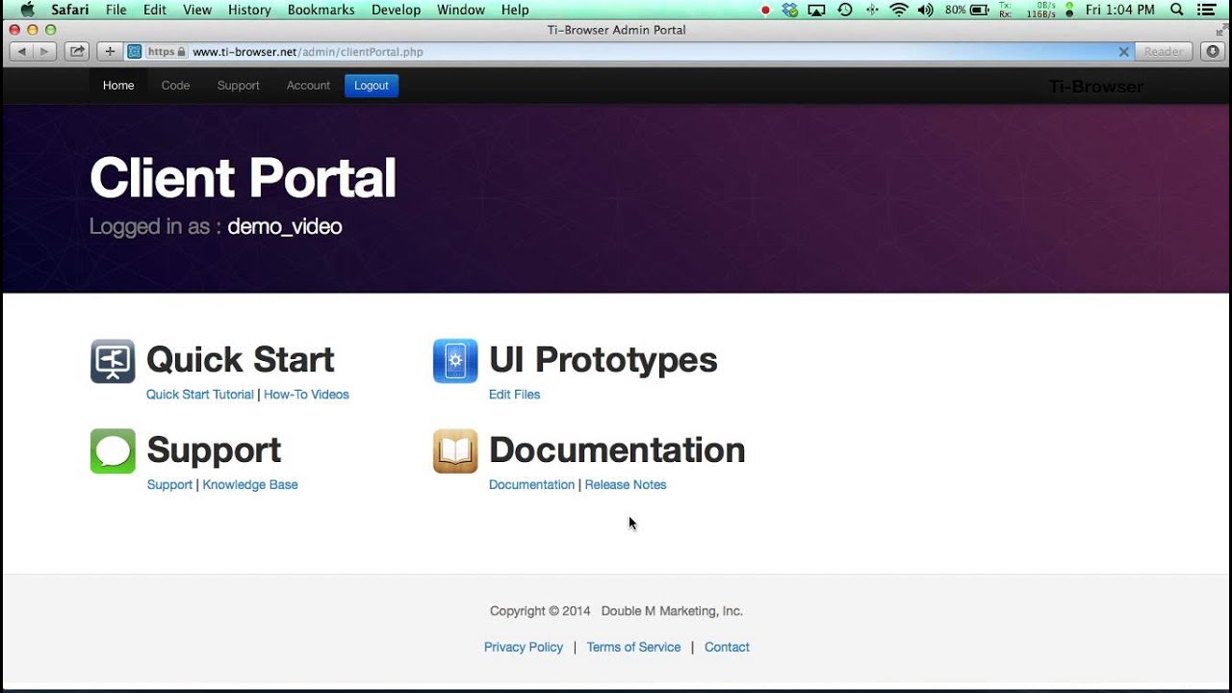Click the blue Logout button
Image resolution: width=1232 pixels, height=693 pixels.
372,86
